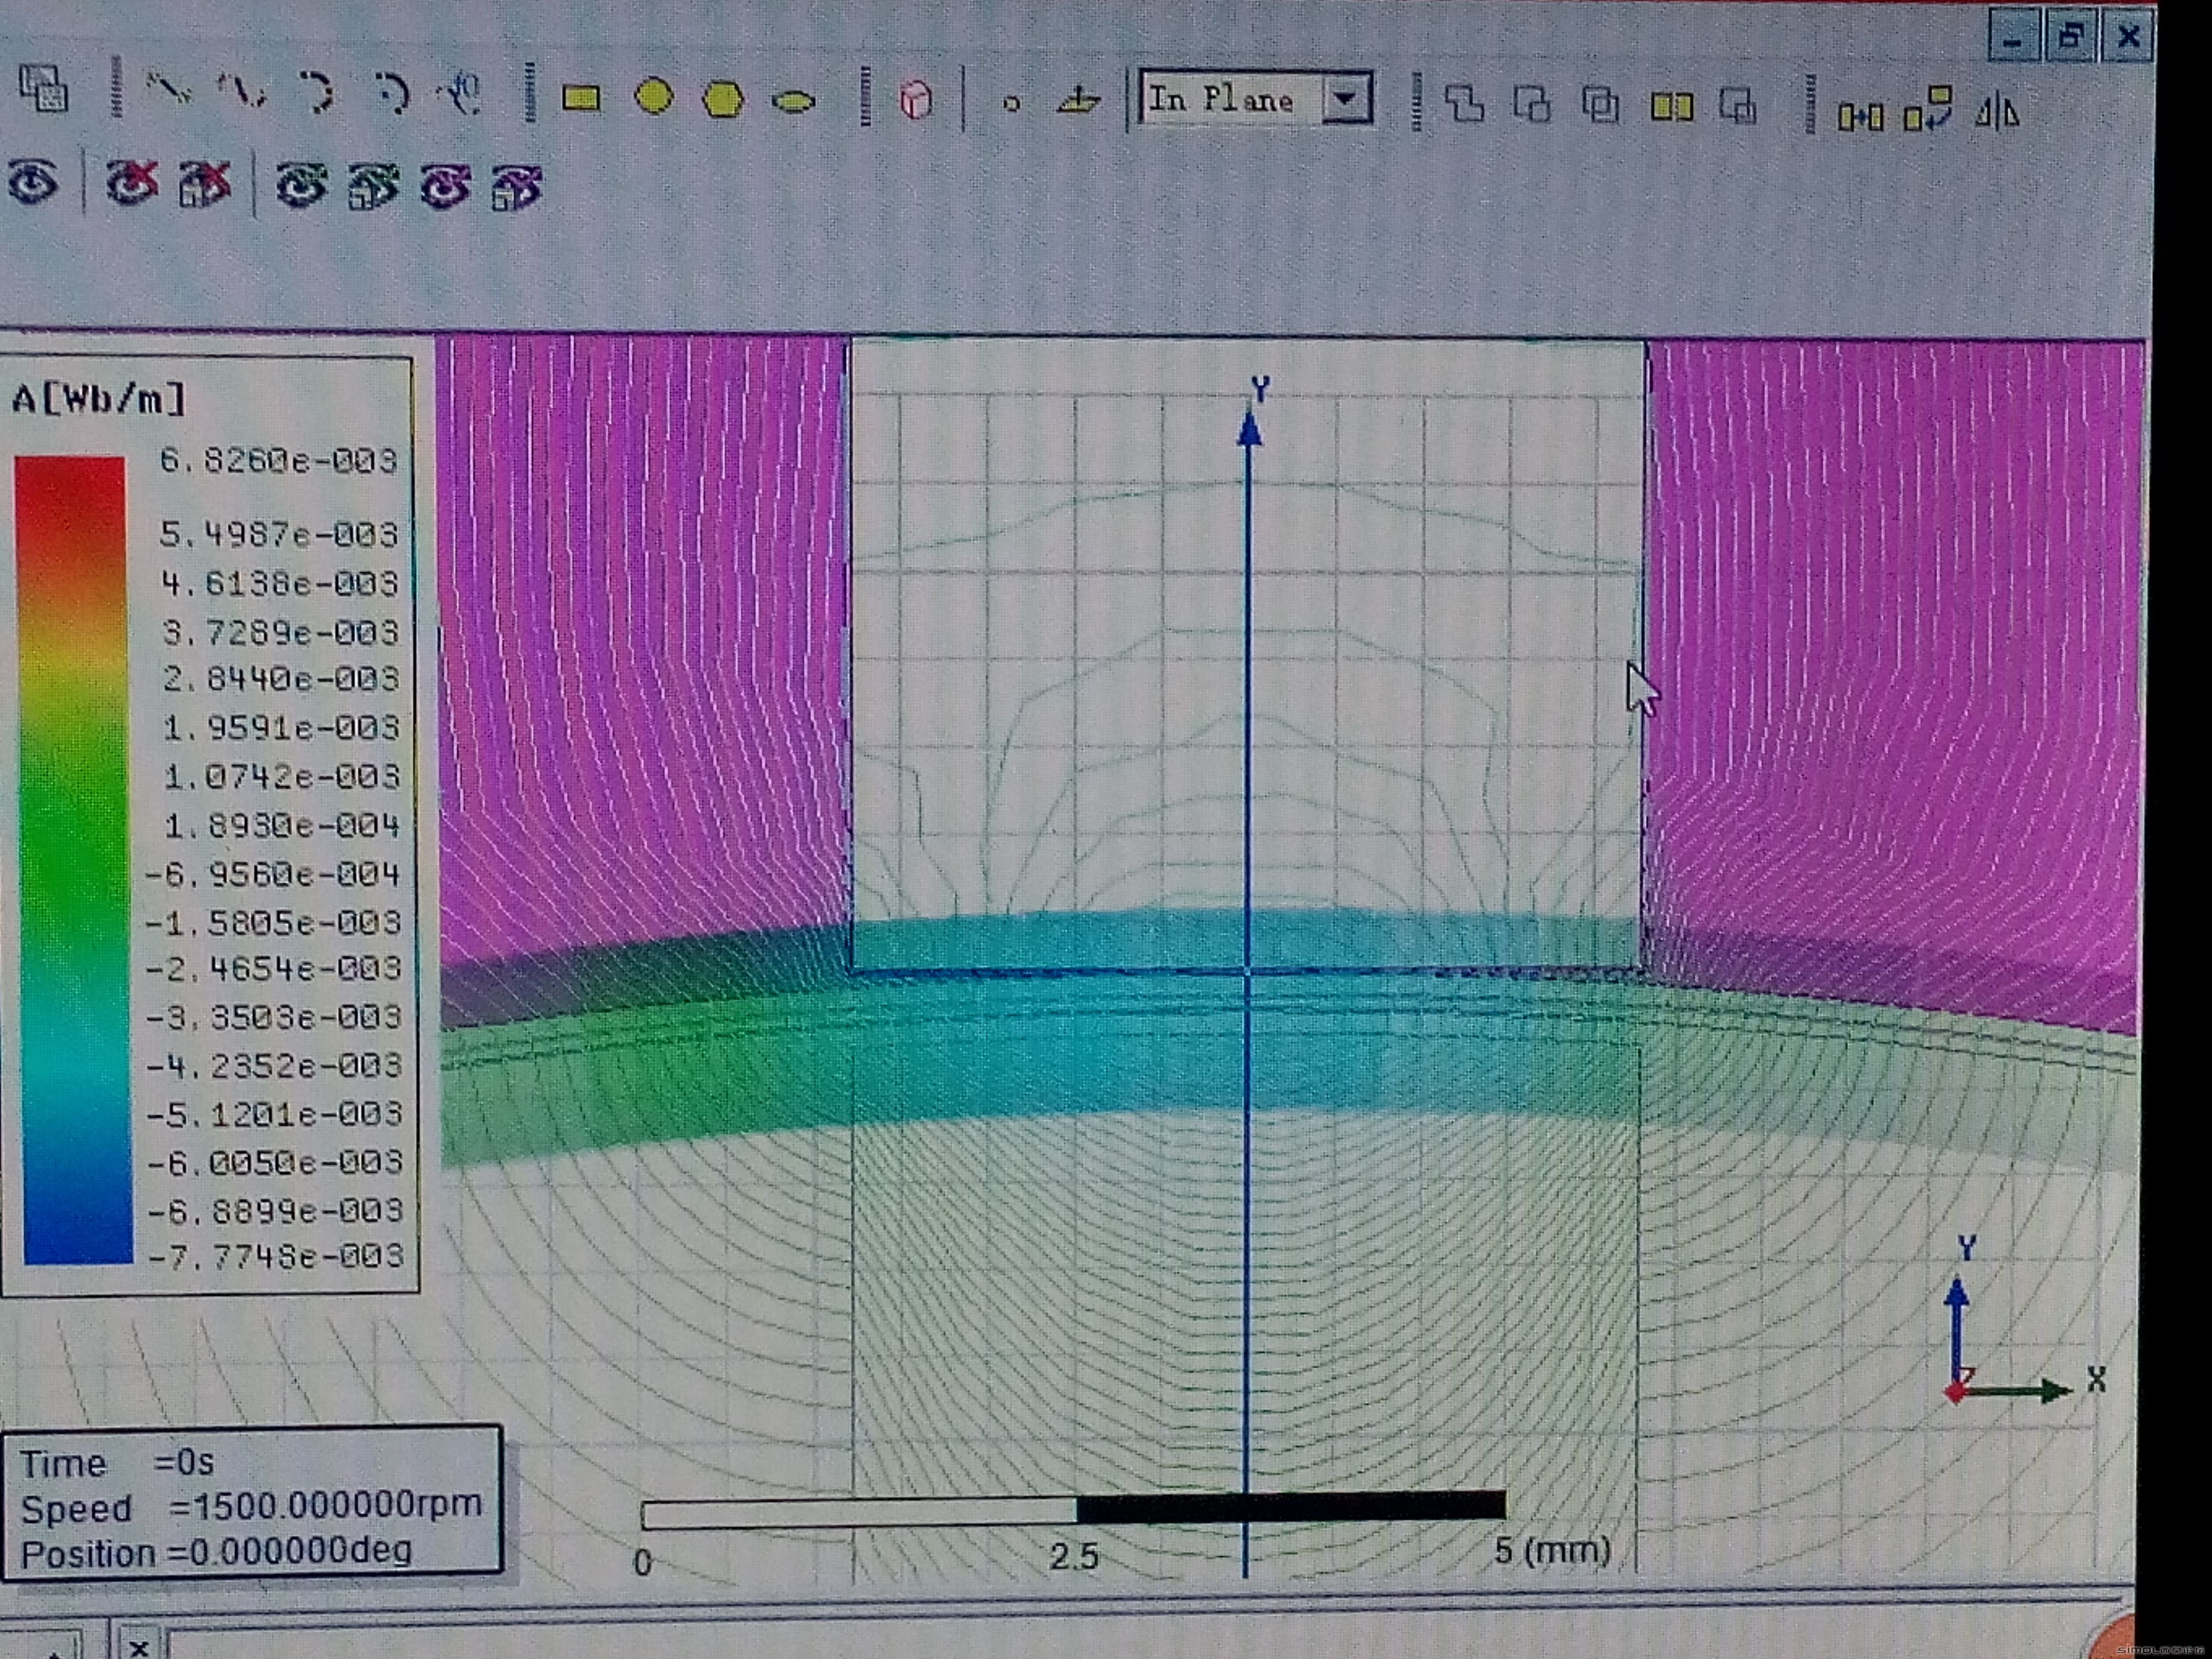The width and height of the screenshot is (2212, 1659).
Task: Select the Draw Regular Polygon tool
Action: (x=723, y=99)
